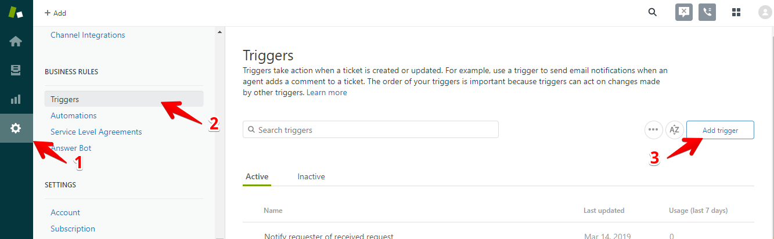The height and width of the screenshot is (239, 774).
Task: Open the user profile avatar
Action: [x=765, y=13]
